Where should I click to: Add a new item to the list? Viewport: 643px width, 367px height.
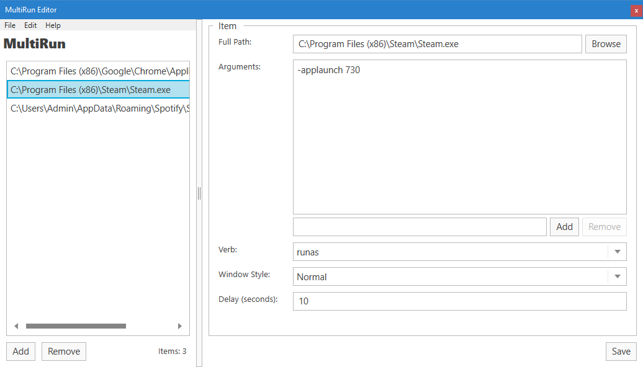pos(21,352)
